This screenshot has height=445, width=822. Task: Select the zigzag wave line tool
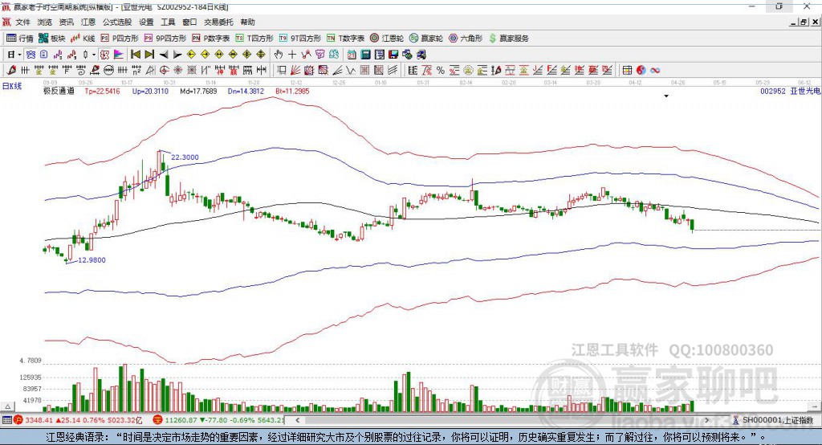(350, 71)
